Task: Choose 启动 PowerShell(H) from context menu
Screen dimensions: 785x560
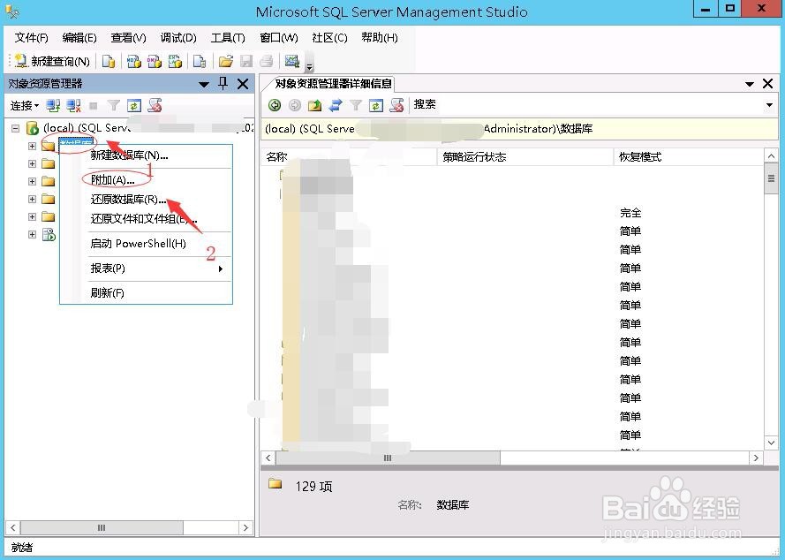Action: [x=147, y=244]
